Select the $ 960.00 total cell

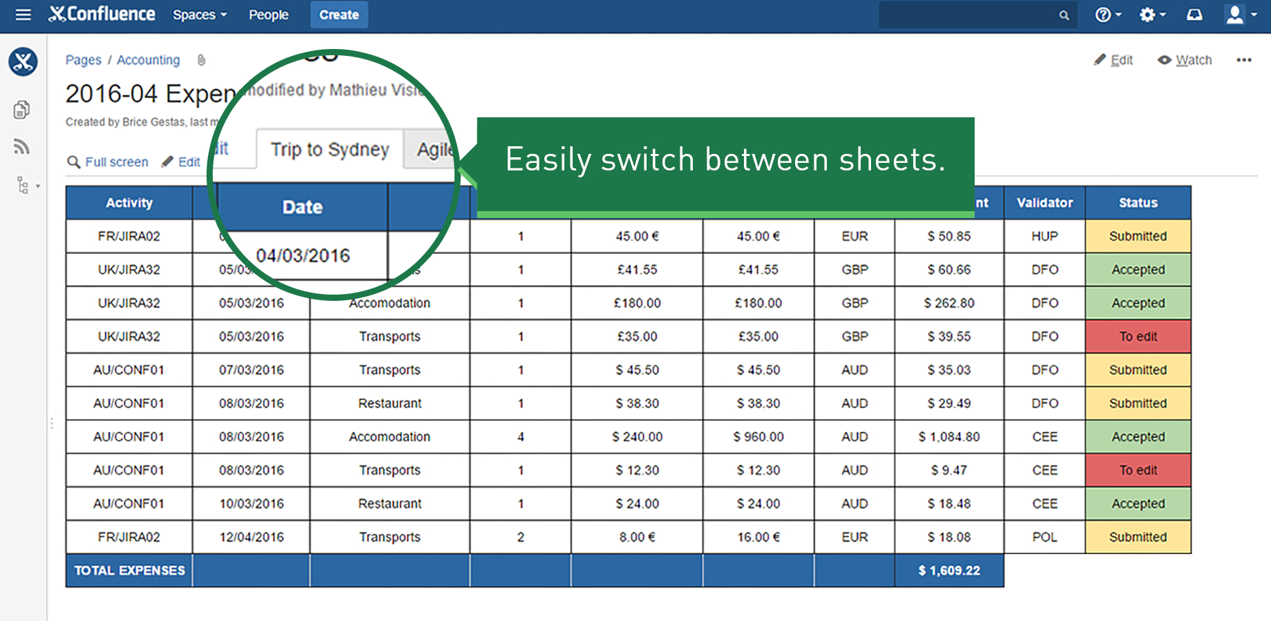[758, 437]
